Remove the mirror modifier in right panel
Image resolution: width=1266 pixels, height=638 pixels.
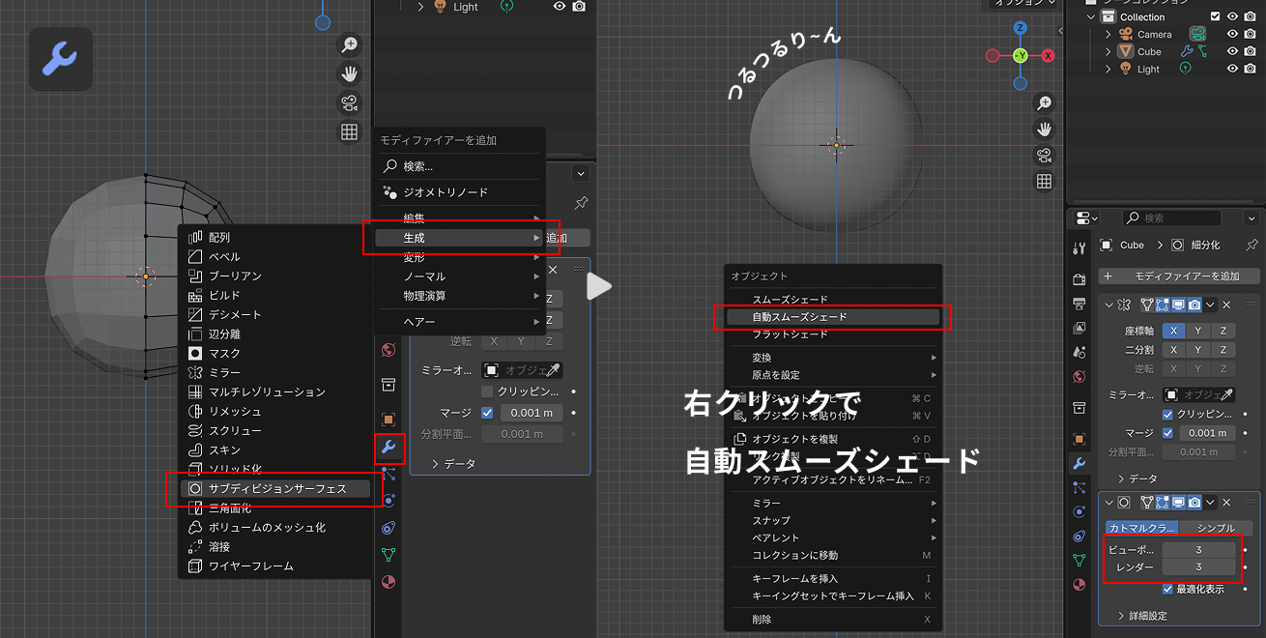1227,304
